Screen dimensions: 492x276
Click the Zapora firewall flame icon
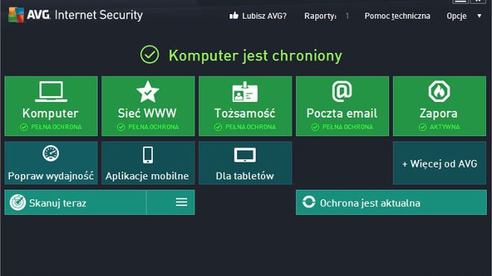click(x=439, y=92)
